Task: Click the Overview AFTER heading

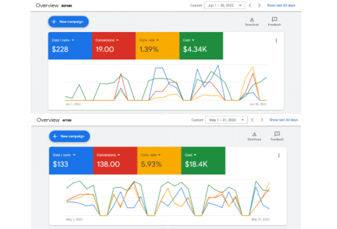Action: [x=54, y=120]
